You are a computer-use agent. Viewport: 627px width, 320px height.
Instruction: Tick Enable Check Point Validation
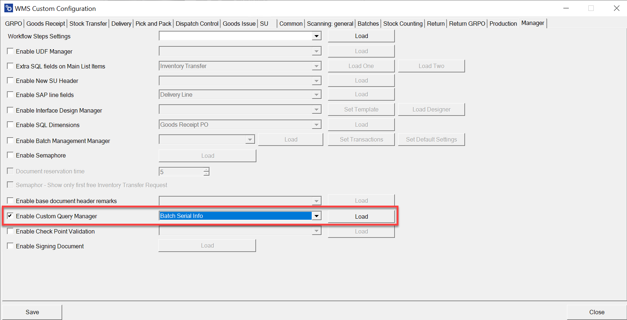pyautogui.click(x=10, y=231)
